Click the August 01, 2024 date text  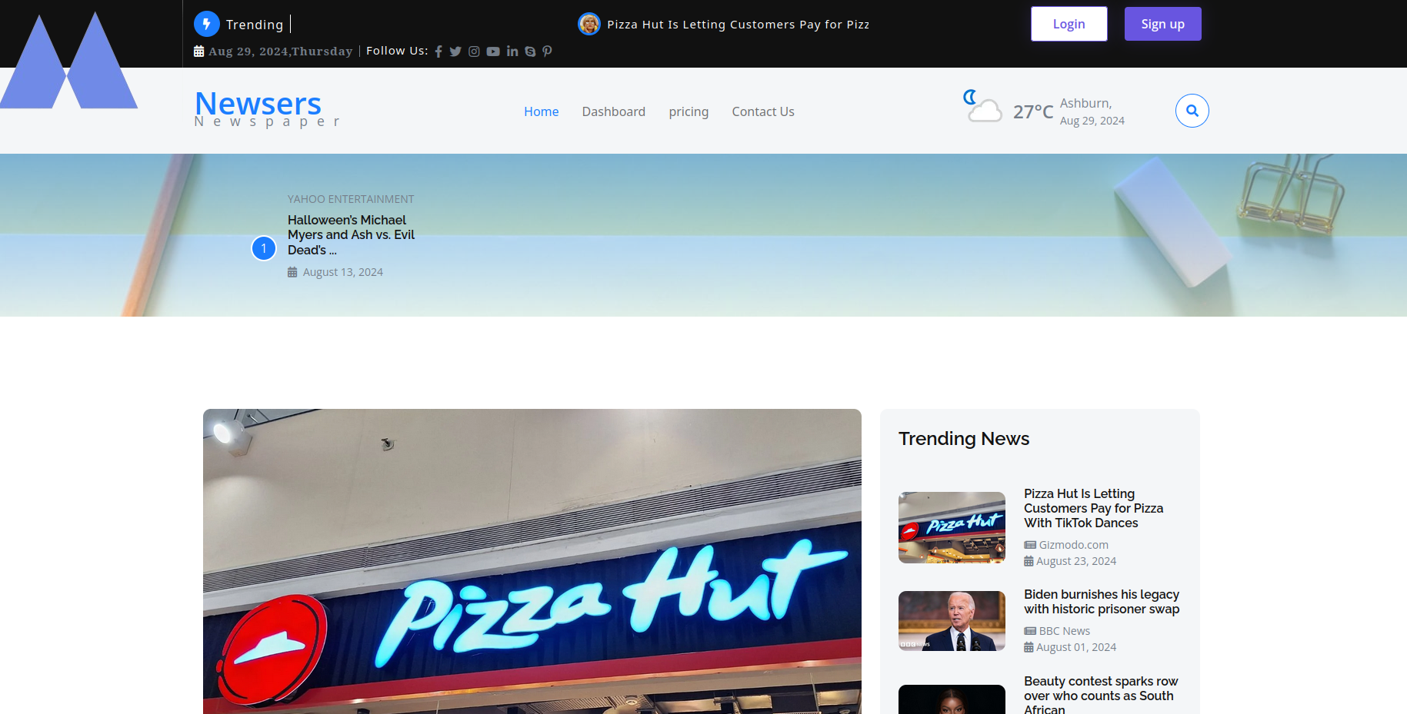point(1076,647)
